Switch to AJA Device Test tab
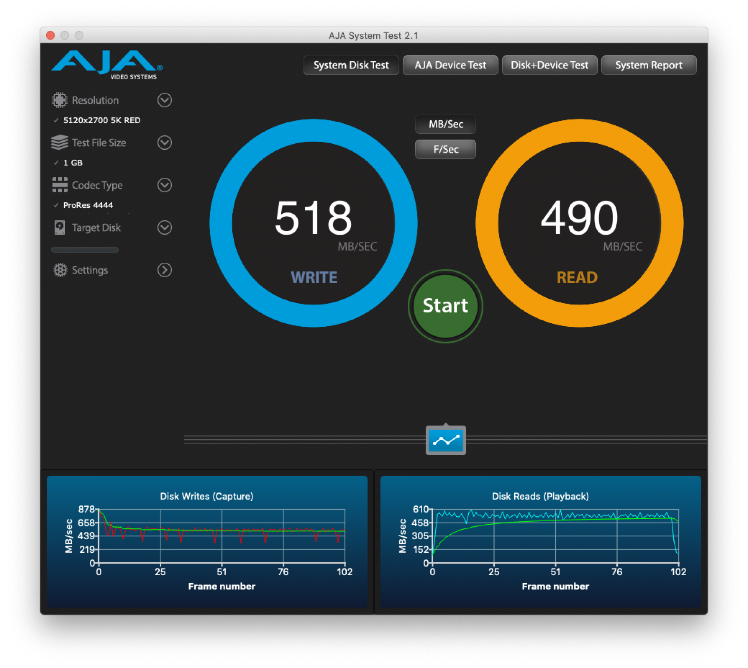This screenshot has width=748, height=668. click(x=450, y=65)
